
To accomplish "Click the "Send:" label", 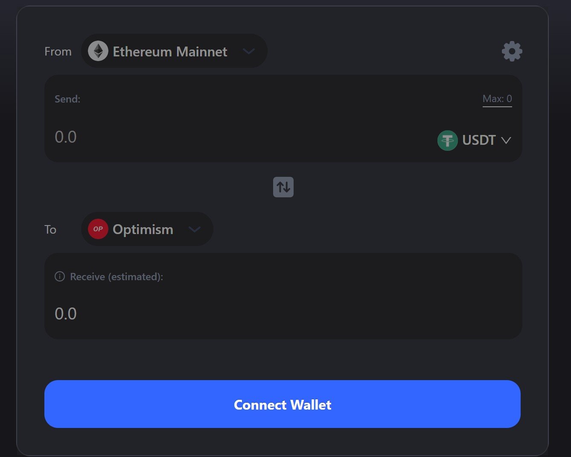I will (x=67, y=99).
